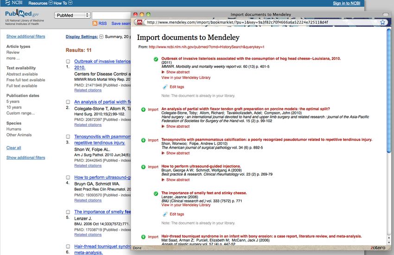
Task: Check the box for PubMed result 1 listeriosis
Action: (x=68, y=61)
